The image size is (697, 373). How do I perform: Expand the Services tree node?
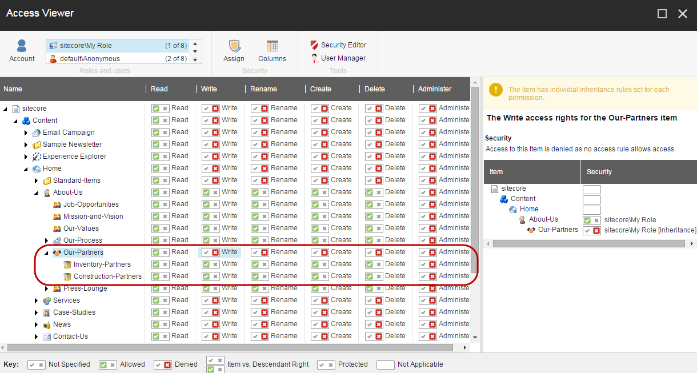pyautogui.click(x=36, y=300)
